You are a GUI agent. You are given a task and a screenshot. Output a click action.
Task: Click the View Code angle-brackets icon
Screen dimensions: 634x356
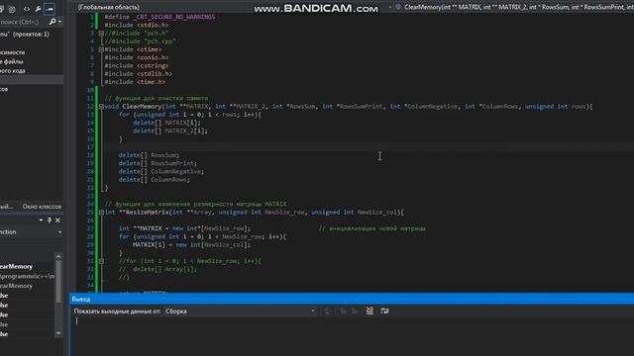tap(27, 9)
